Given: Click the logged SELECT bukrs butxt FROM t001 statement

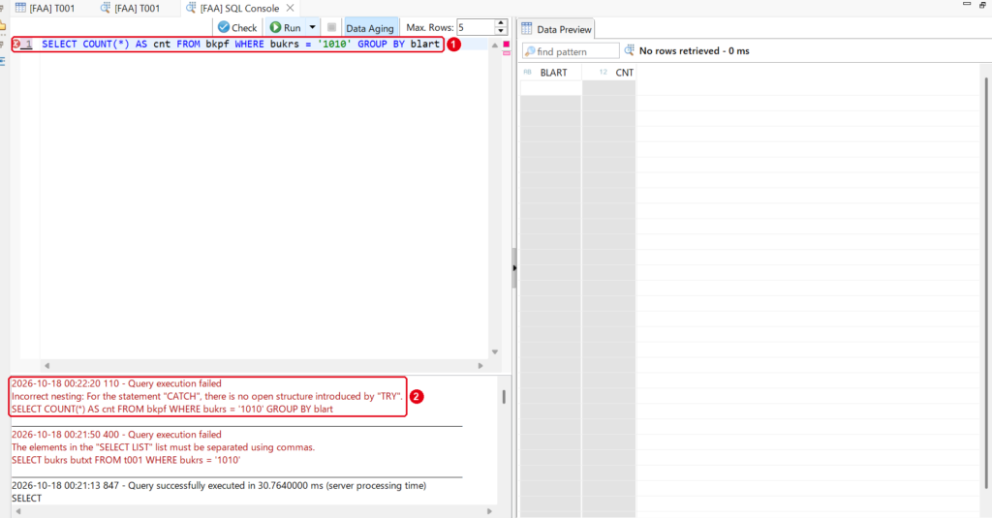Looking at the screenshot, I should 126,460.
